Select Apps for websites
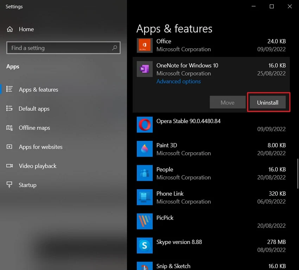This screenshot has height=270, width=299. coord(40,147)
